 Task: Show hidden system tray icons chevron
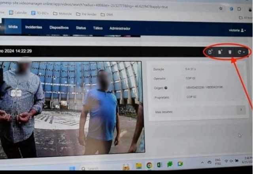click(x=202, y=163)
